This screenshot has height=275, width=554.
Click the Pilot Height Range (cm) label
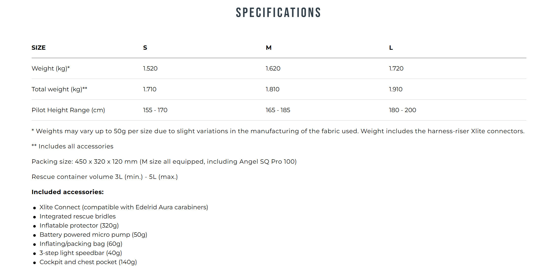[68, 110]
